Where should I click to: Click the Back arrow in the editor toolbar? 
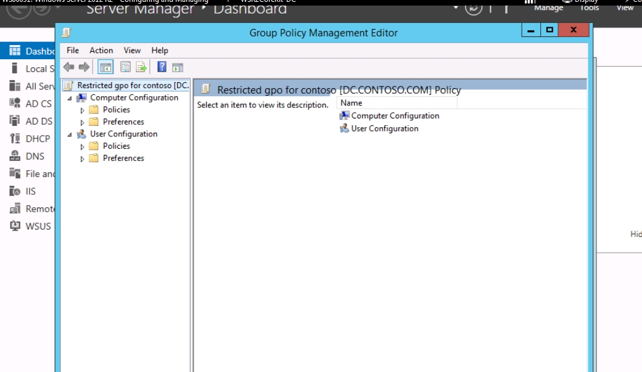pos(69,67)
